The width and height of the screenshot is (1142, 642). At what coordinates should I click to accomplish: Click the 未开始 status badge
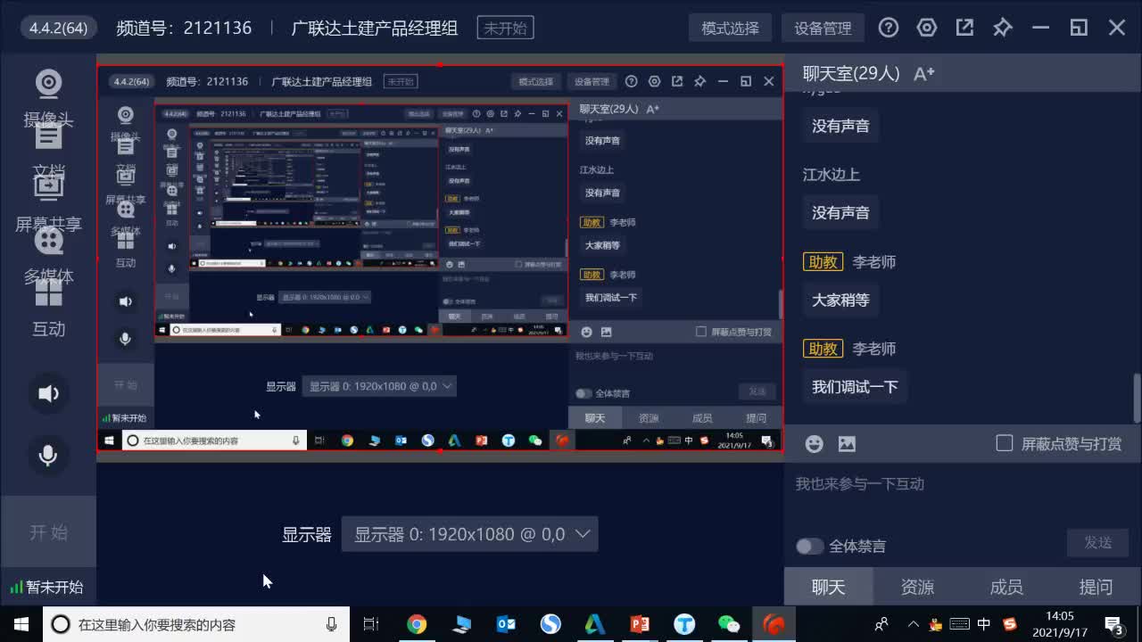[505, 28]
